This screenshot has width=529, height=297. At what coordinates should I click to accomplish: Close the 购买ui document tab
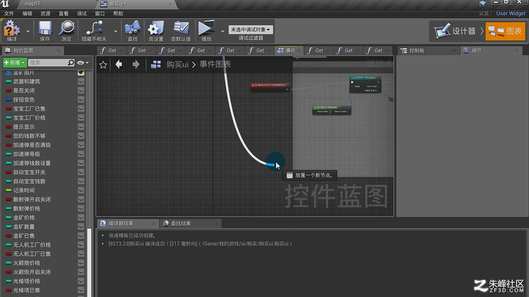[x=171, y=4]
